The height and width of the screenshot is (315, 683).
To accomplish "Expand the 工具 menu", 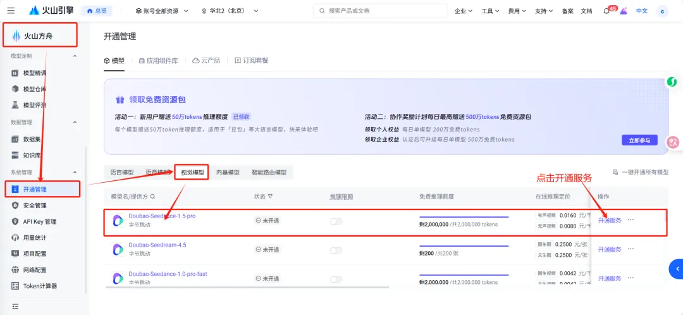I will [x=490, y=11].
